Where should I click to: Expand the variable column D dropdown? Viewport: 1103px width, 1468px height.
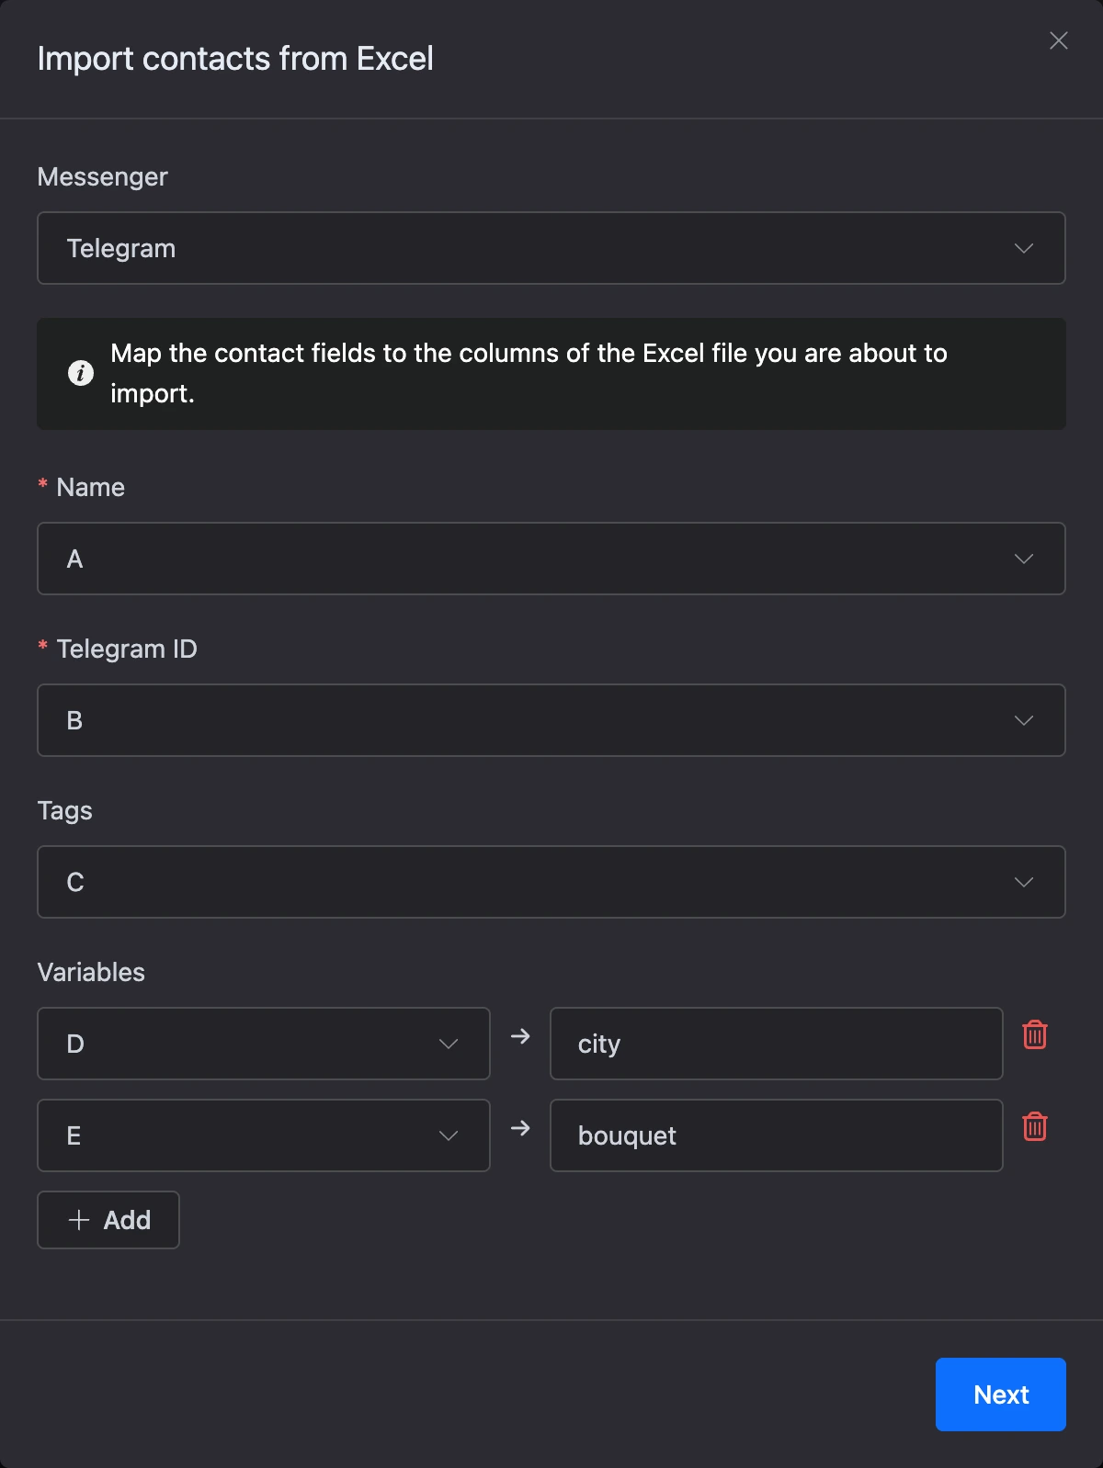coord(264,1044)
